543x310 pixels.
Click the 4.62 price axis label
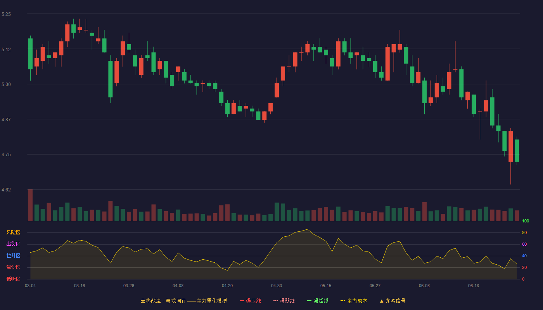click(x=6, y=190)
